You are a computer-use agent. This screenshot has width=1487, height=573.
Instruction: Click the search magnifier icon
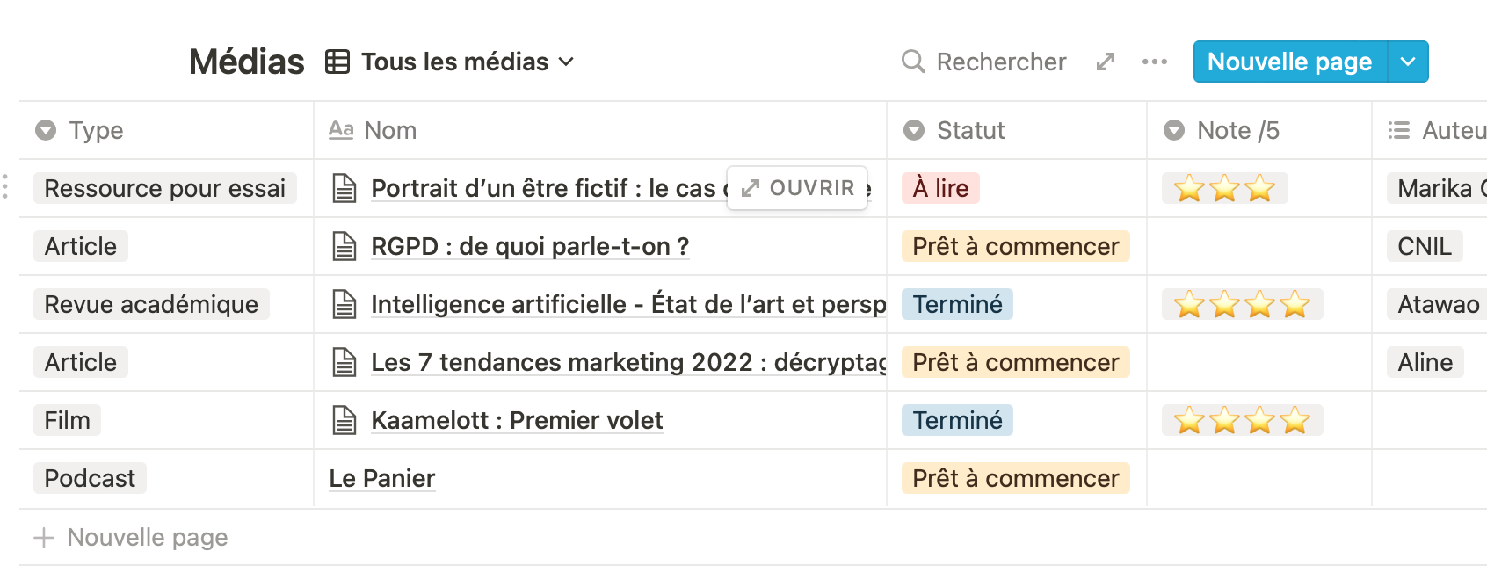913,62
